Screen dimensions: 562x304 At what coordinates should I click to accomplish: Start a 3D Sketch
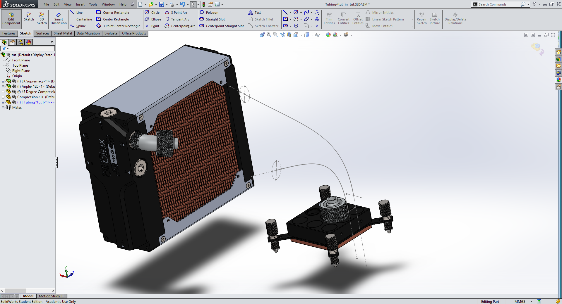[42, 19]
